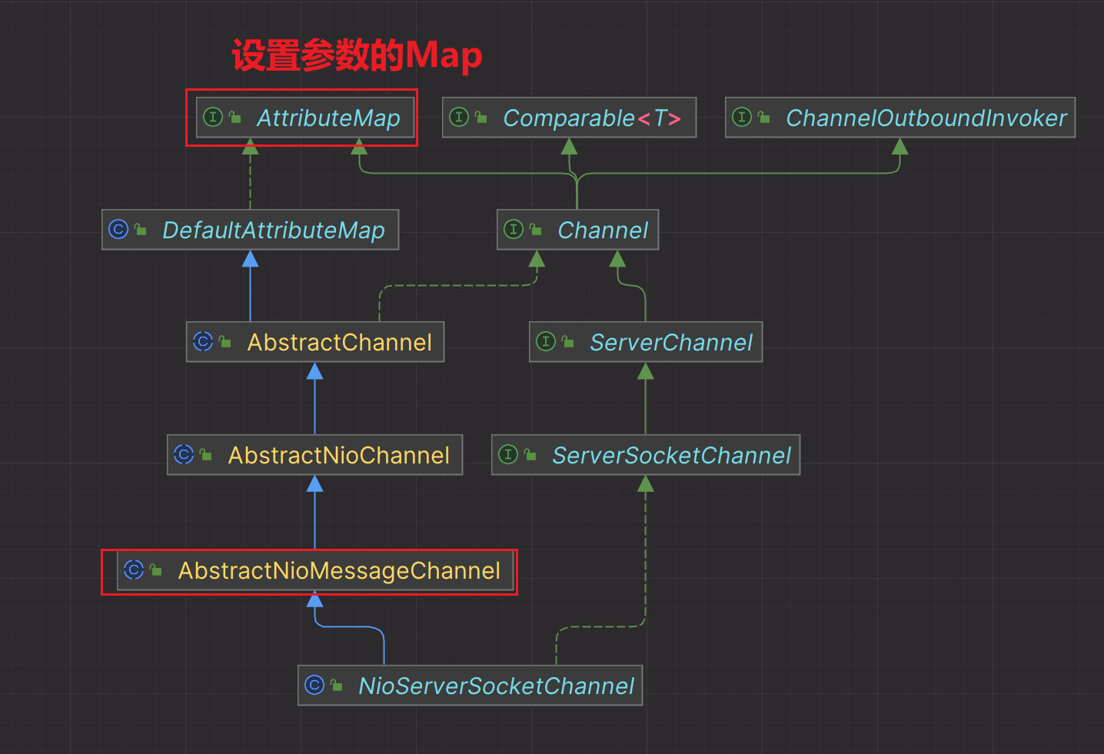Click the class icon of DefaultAttributeMap

click(x=120, y=229)
